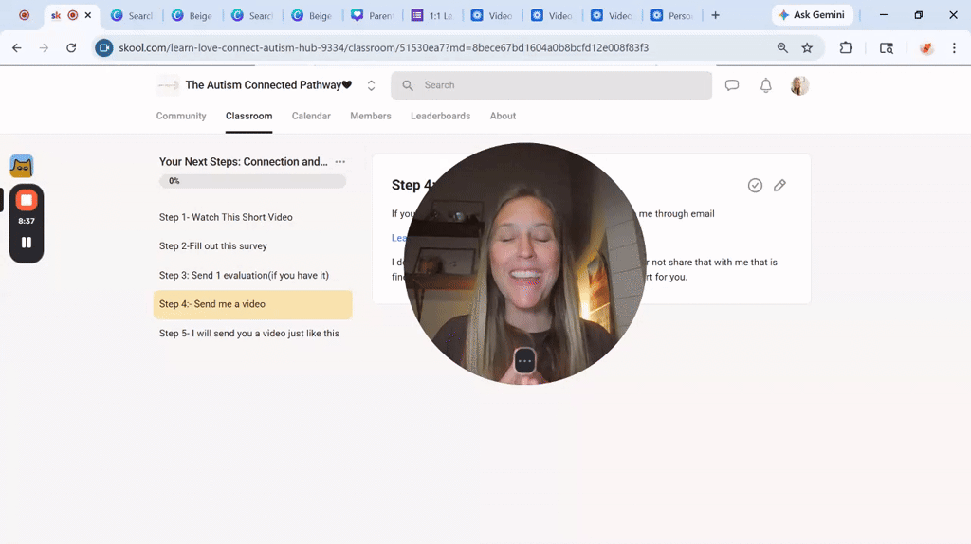
Task: Switch to the 1:1 Le tab
Action: [432, 15]
